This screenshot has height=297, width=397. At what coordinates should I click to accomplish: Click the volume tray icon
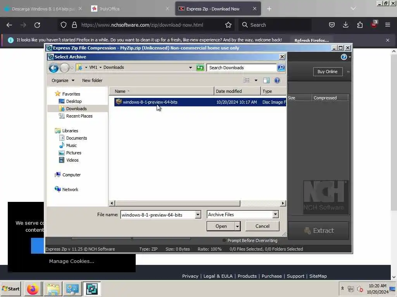(360, 288)
